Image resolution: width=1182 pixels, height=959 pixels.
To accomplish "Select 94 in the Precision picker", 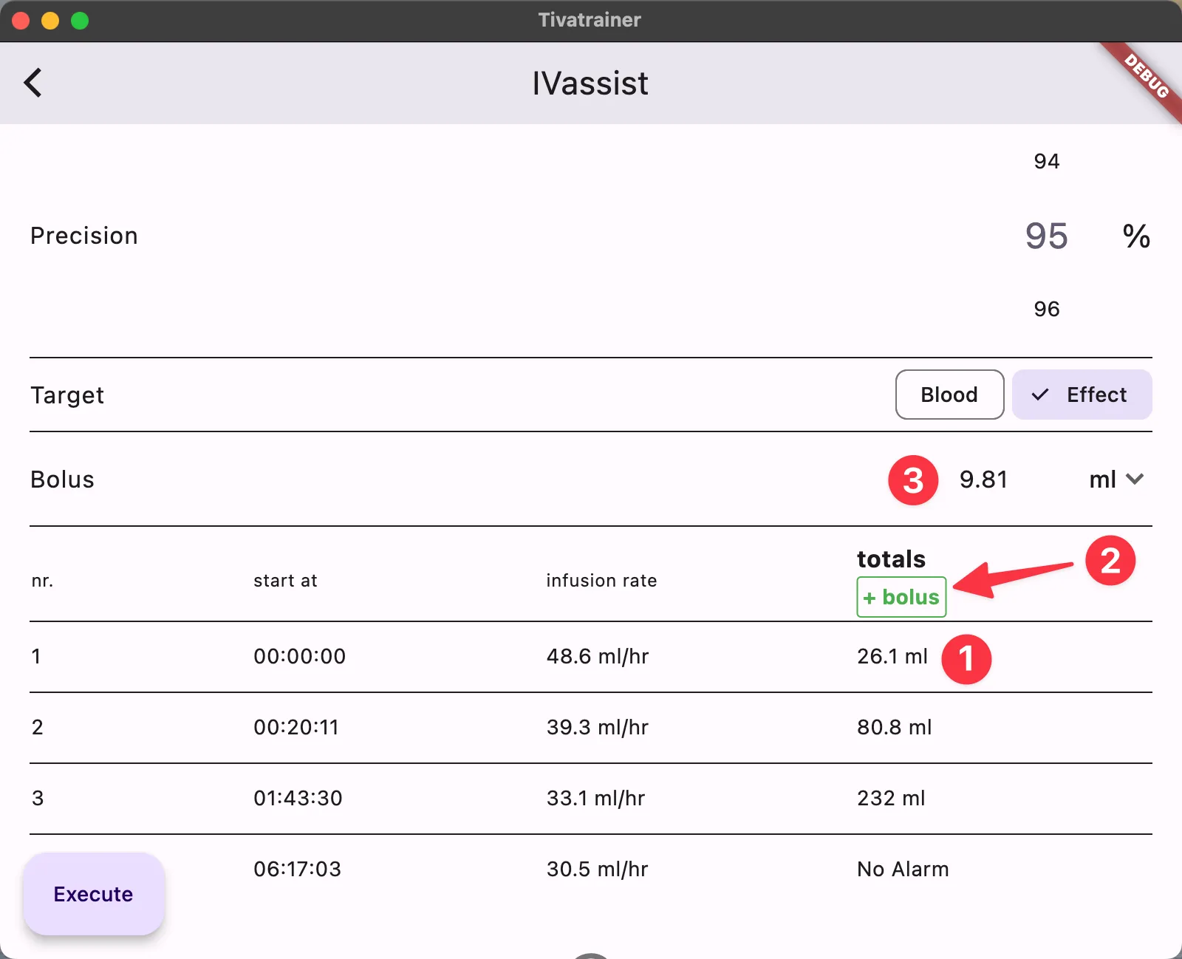I will pos(1046,161).
